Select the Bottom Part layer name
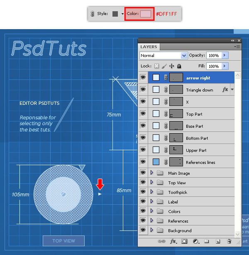249x255 pixels. tap(197, 139)
